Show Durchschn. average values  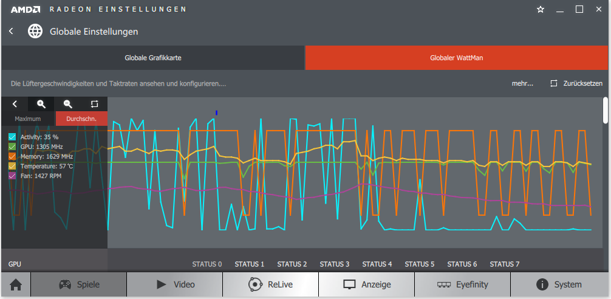[81, 119]
